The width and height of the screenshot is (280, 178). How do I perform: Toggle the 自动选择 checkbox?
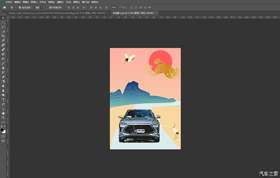click(20, 7)
